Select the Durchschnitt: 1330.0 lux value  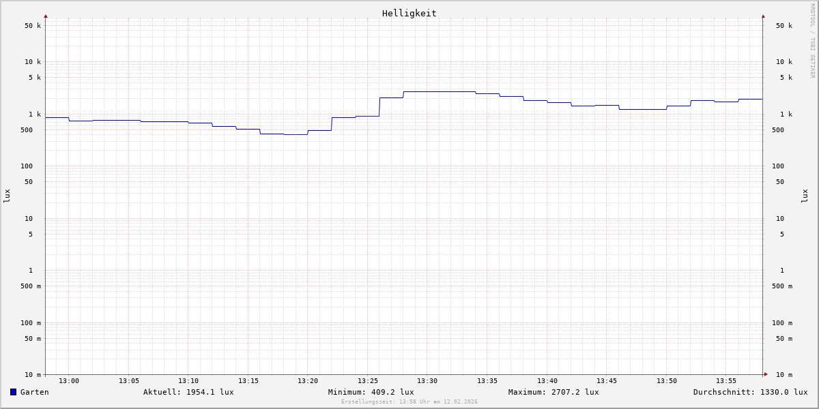coord(750,392)
